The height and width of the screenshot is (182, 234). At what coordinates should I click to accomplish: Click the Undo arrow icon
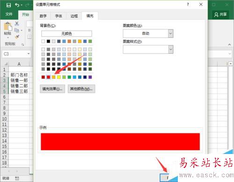pos(17,5)
